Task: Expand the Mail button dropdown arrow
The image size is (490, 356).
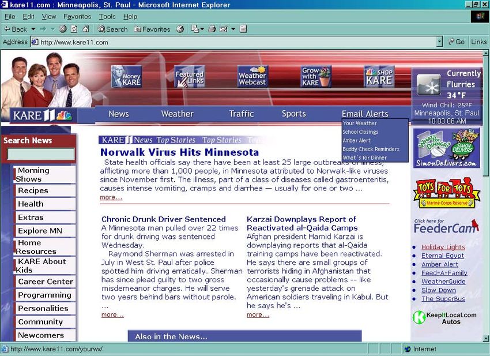Action: click(x=202, y=29)
